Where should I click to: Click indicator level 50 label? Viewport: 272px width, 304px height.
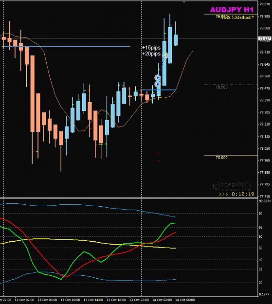tap(260, 248)
